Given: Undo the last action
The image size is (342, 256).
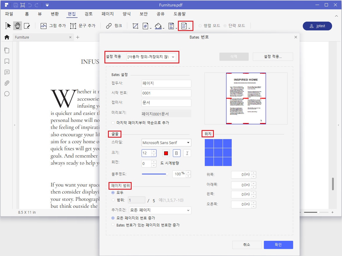Looking at the screenshot, I should tap(30, 5).
